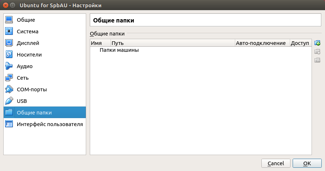The width and height of the screenshot is (325, 171).
Task: Click the add shared folder icon
Action: point(317,43)
